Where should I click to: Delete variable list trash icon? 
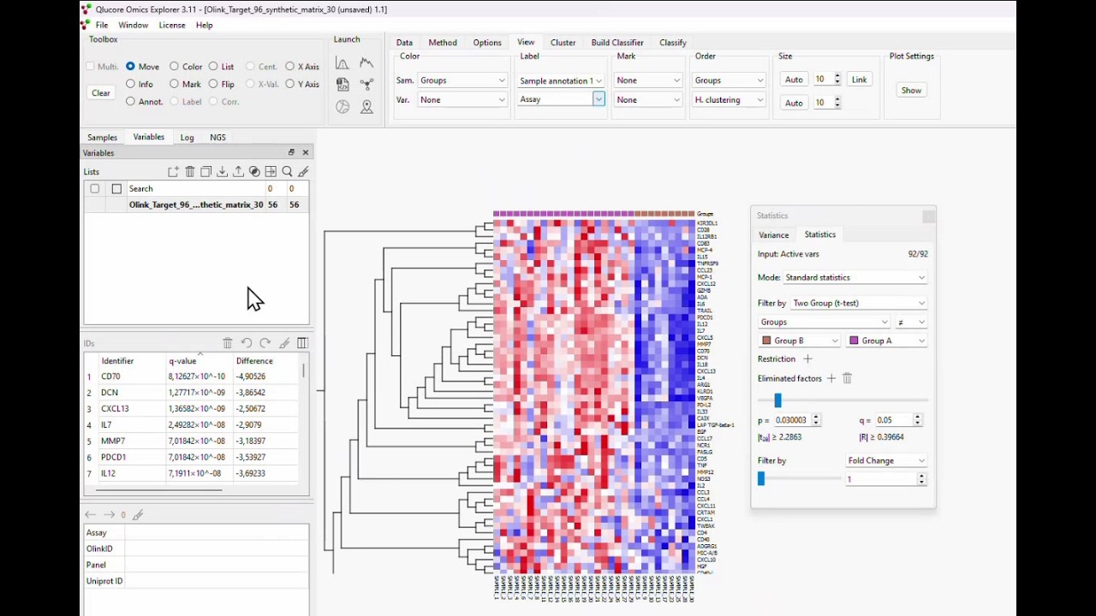pyautogui.click(x=190, y=172)
